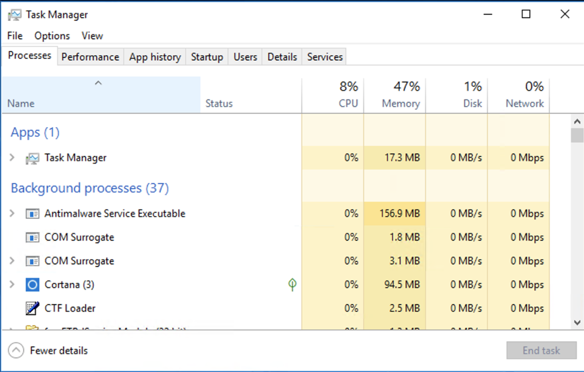Click the Task Manager app icon

coord(32,157)
